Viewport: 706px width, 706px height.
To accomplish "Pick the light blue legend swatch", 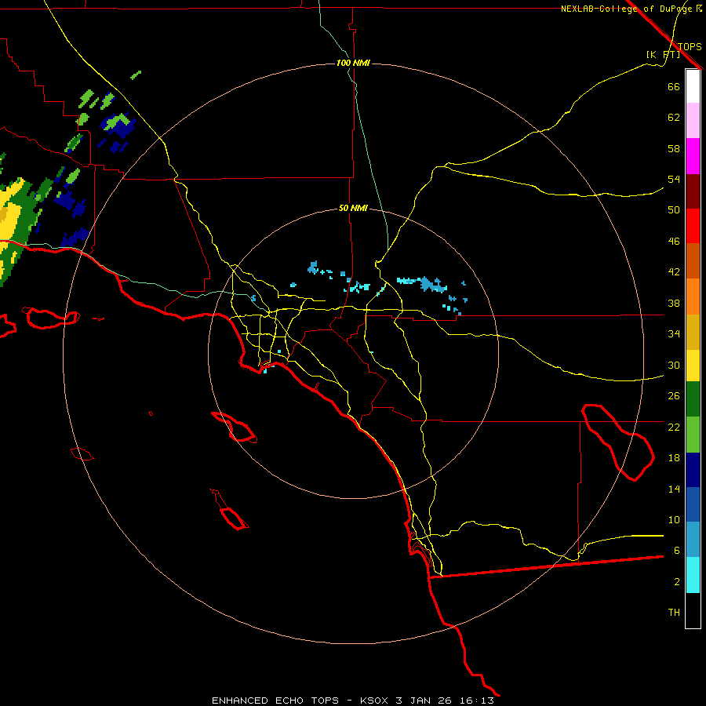I will pyautogui.click(x=693, y=540).
